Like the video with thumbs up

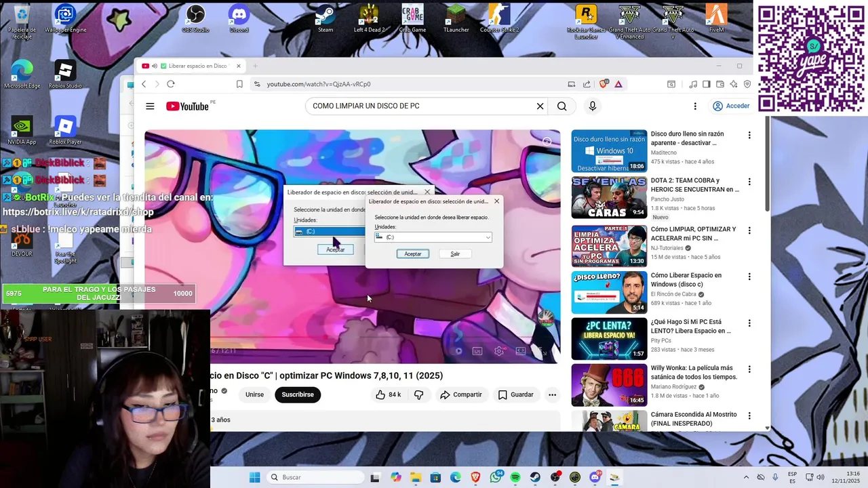tap(389, 394)
